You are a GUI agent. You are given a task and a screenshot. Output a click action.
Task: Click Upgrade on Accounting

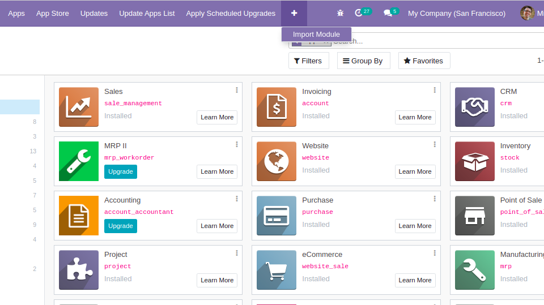pos(120,226)
